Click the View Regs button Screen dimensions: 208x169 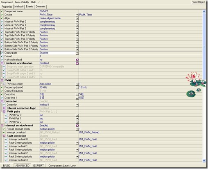pos(199,2)
